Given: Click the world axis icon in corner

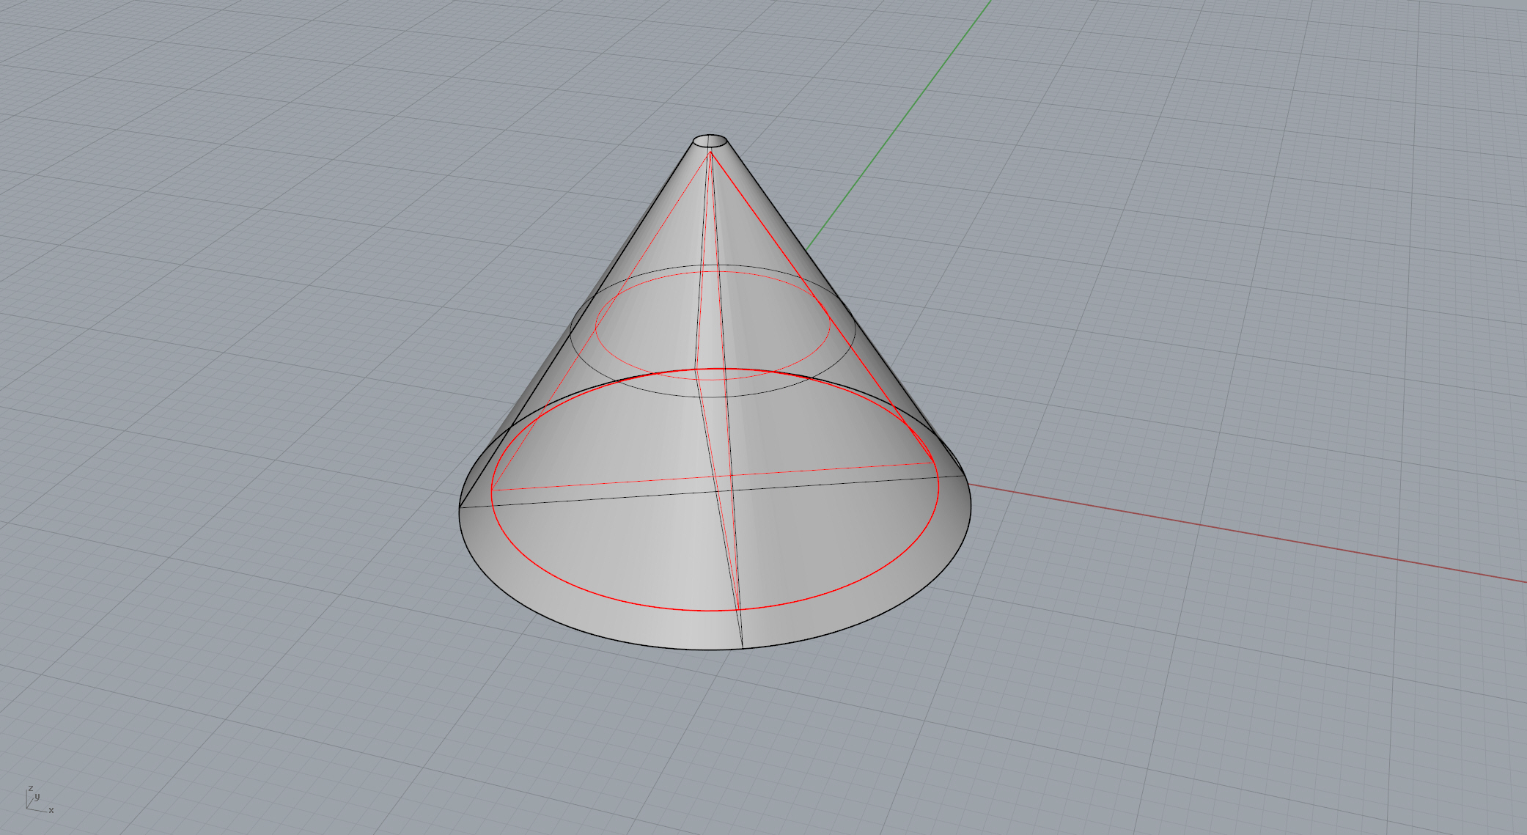Looking at the screenshot, I should click(38, 800).
